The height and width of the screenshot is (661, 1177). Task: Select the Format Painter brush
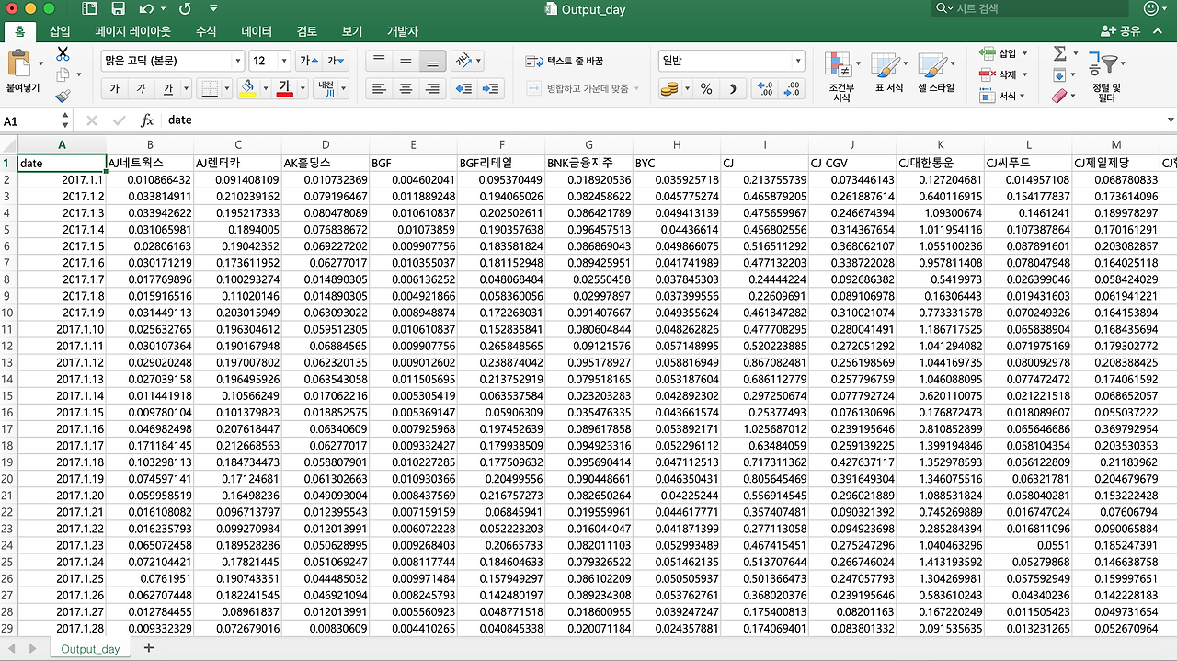click(63, 96)
